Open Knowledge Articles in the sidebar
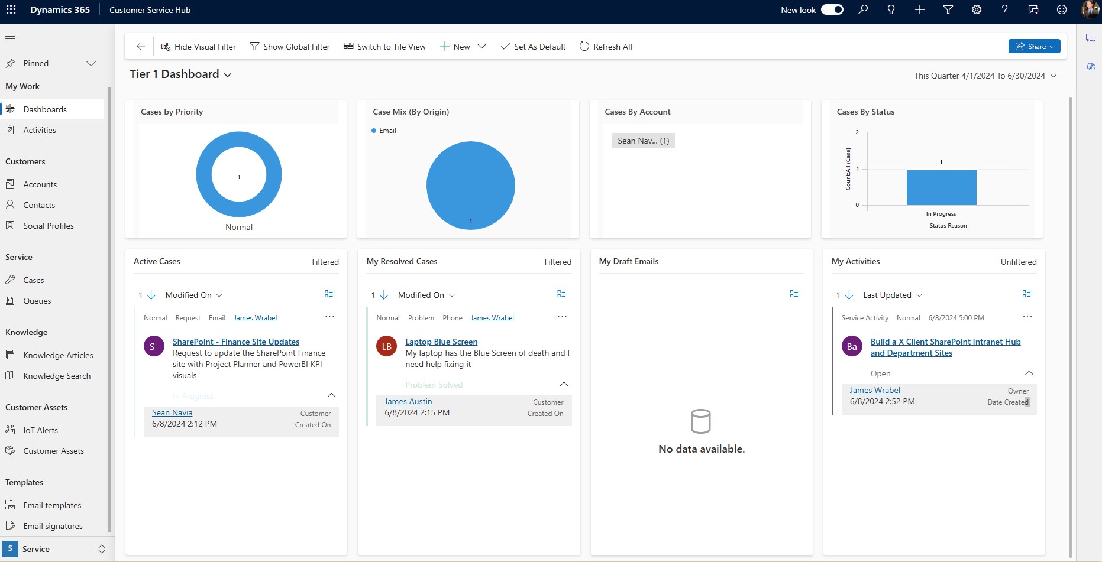Viewport: 1102px width, 562px height. (x=52, y=355)
